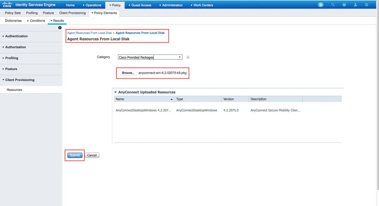The width and height of the screenshot is (379, 206).
Task: Open the Guest Access menu
Action: (x=140, y=5)
